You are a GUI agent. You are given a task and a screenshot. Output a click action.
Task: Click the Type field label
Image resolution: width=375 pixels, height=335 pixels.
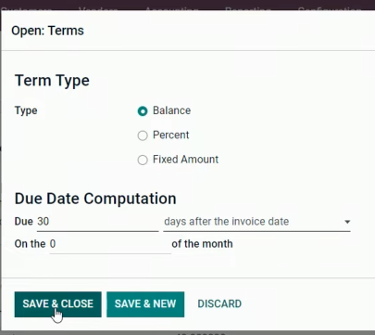[26, 110]
